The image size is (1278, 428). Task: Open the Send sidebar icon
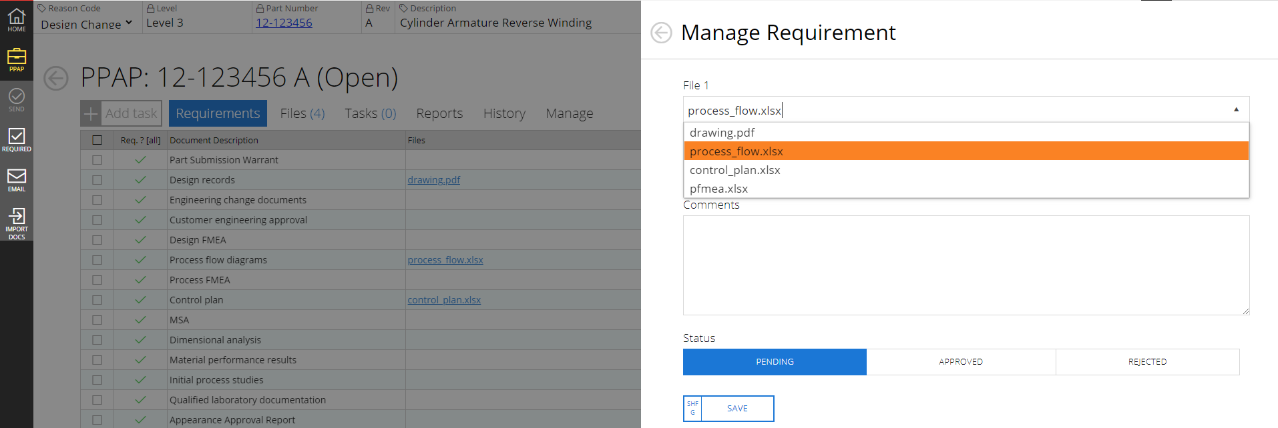tap(17, 100)
